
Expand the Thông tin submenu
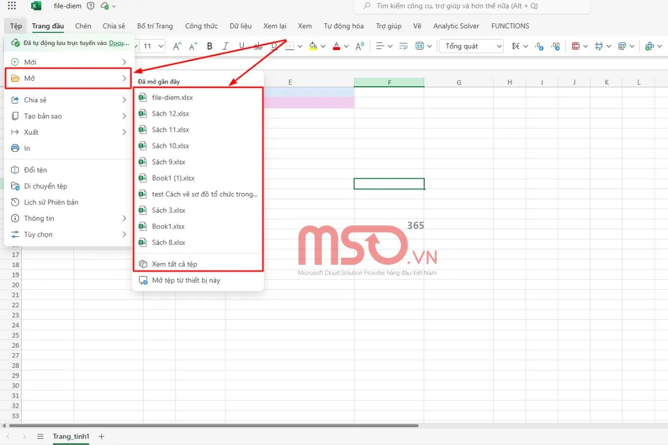point(124,219)
